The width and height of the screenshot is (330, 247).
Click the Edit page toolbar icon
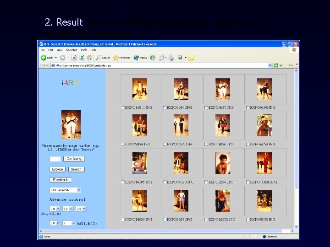pos(180,58)
